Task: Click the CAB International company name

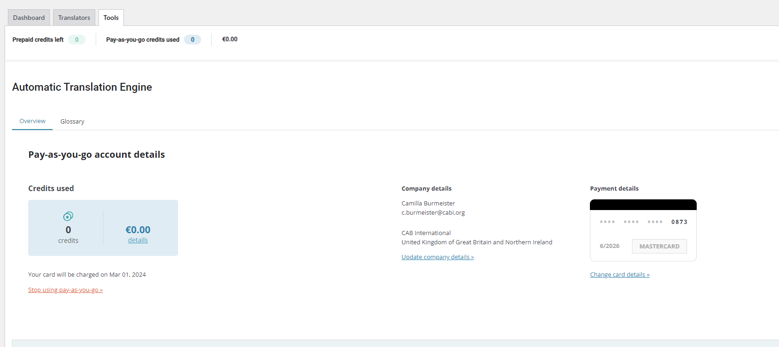Action: [426, 233]
